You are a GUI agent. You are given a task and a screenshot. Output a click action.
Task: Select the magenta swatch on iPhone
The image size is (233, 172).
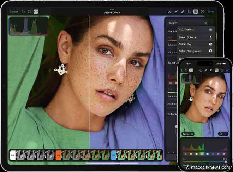click(x=224, y=154)
